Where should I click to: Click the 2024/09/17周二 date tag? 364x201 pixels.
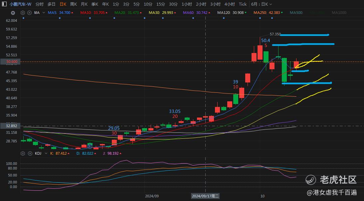coord(205,196)
